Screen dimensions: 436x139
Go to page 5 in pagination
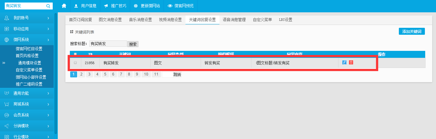pyautogui.click(x=105, y=75)
